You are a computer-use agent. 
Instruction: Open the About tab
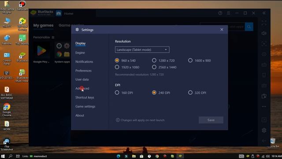[80, 115]
